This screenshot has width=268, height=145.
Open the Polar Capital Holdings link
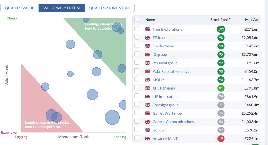coord(171,71)
